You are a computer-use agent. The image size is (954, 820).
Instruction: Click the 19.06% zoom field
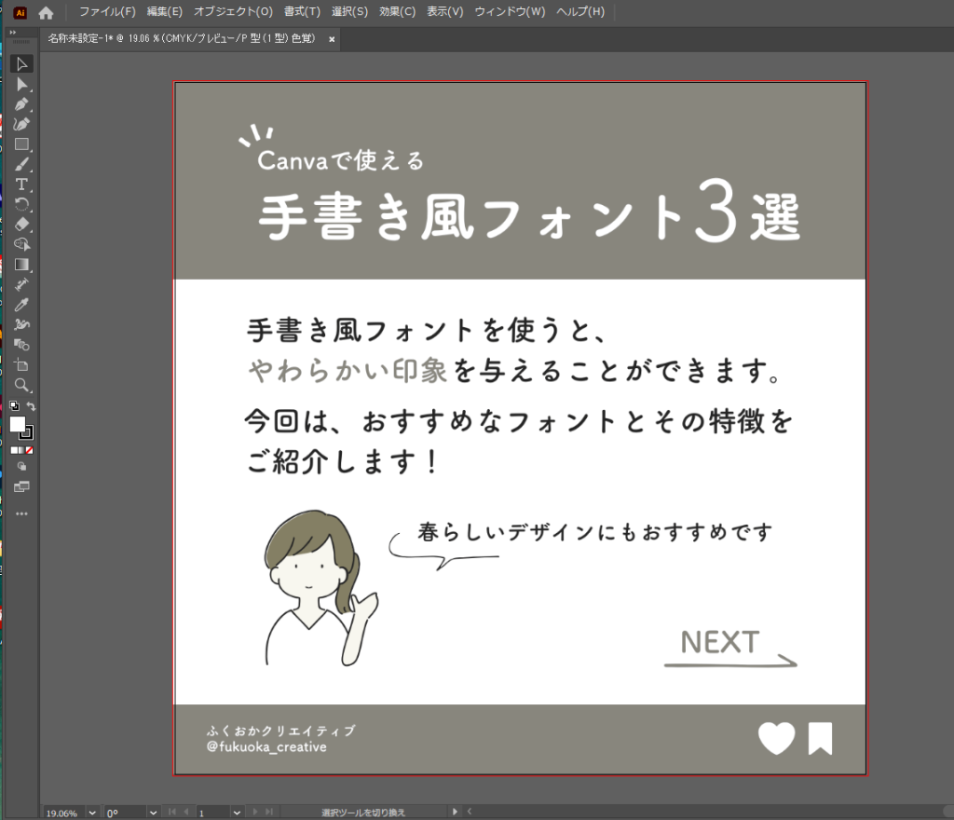(64, 813)
